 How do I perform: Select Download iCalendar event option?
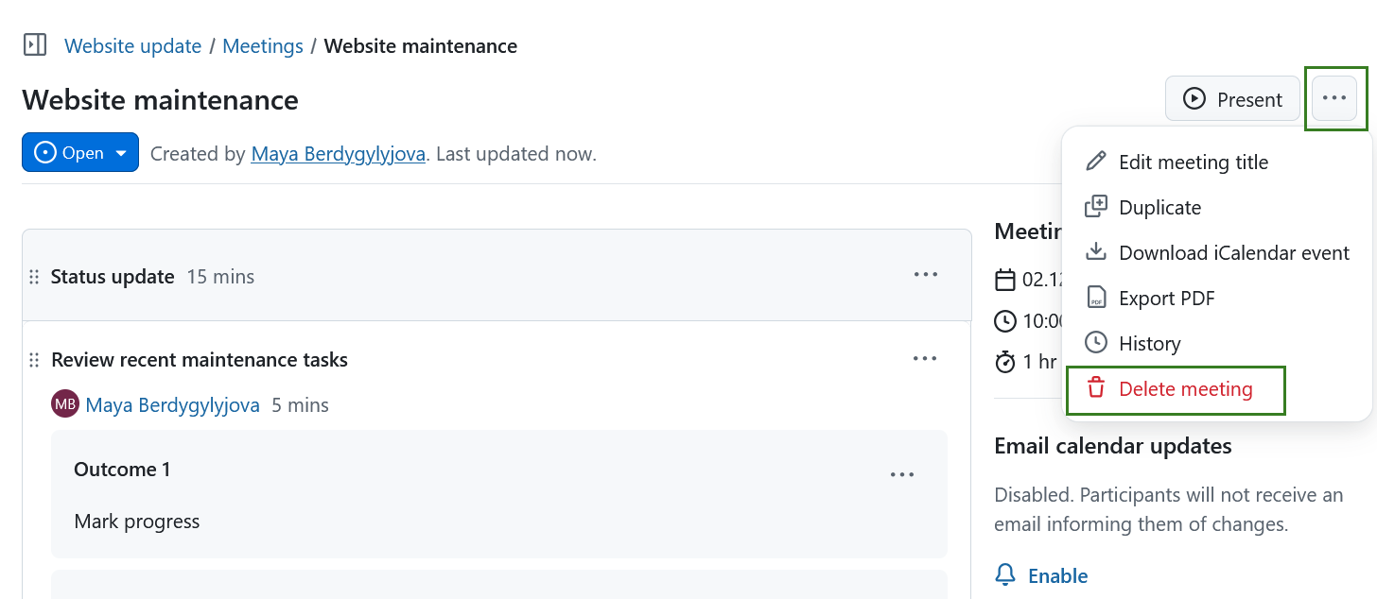(x=1233, y=252)
